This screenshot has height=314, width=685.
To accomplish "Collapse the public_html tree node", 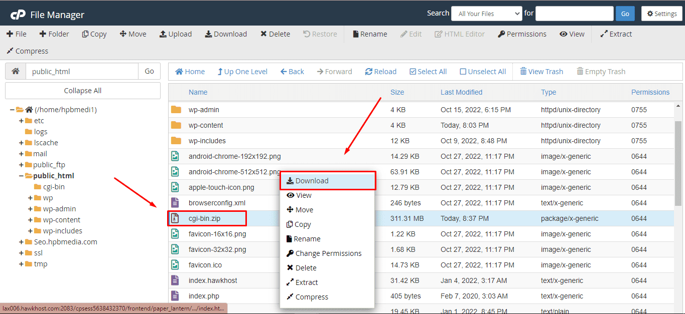I will tap(22, 176).
